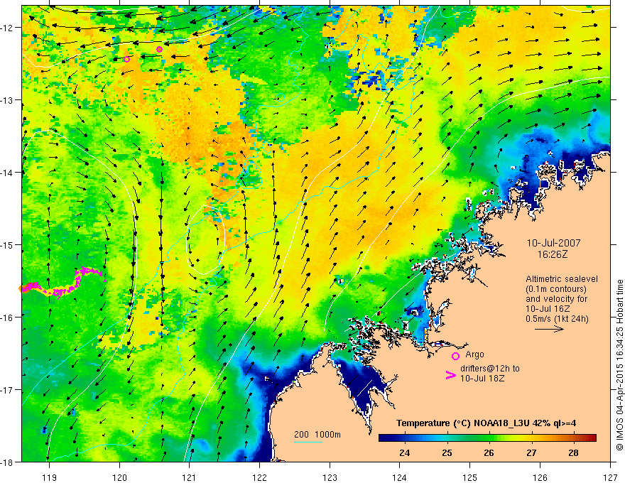This screenshot has width=625, height=483.
Task: Click the "Altimetric sealevel" text
Action: click(x=562, y=279)
